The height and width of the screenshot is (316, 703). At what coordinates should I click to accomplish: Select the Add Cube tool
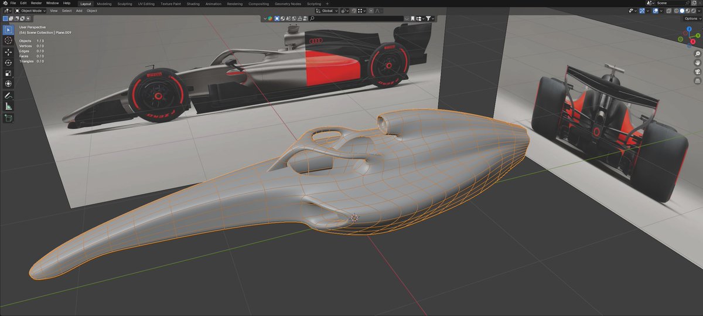pyautogui.click(x=9, y=118)
